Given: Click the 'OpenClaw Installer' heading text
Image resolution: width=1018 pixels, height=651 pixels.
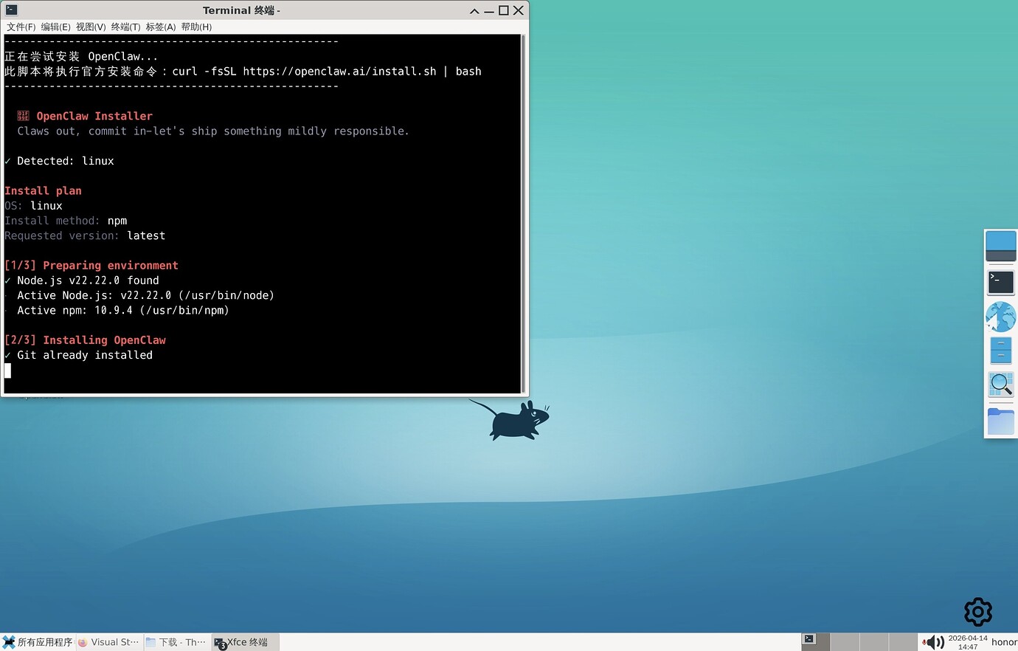Looking at the screenshot, I should pyautogui.click(x=94, y=116).
